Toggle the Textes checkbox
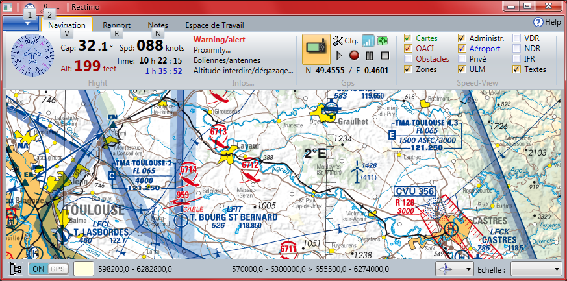Image resolution: width=567 pixels, height=281 pixels. (517, 69)
